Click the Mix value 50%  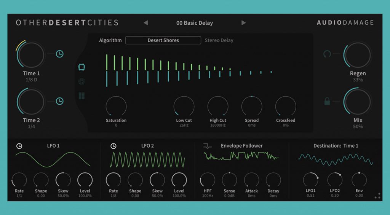tap(358, 126)
